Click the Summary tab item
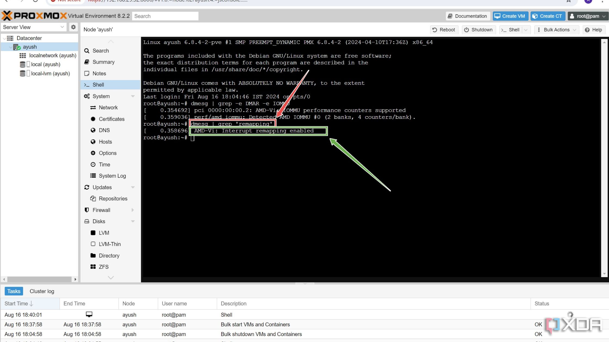 [104, 62]
